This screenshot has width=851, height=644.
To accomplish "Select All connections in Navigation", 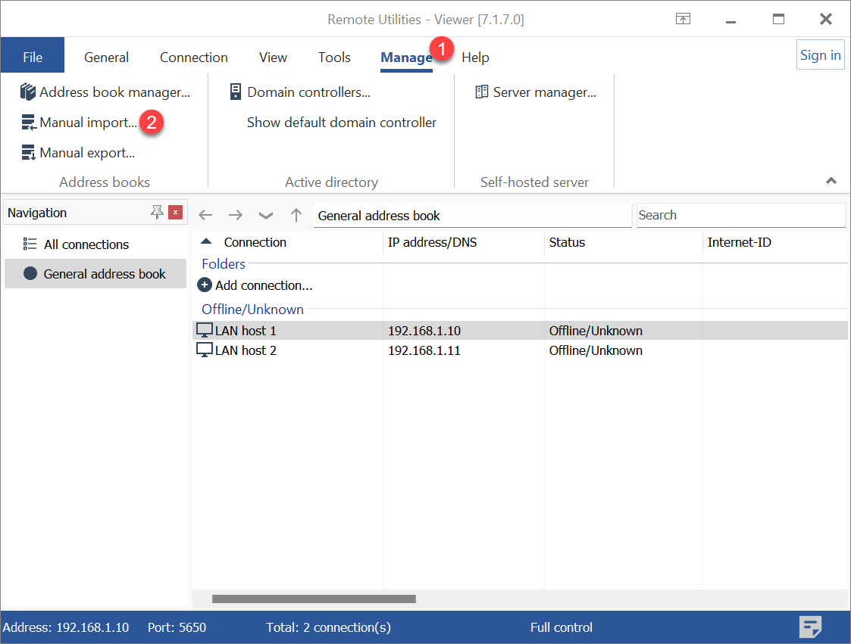I will (x=86, y=244).
